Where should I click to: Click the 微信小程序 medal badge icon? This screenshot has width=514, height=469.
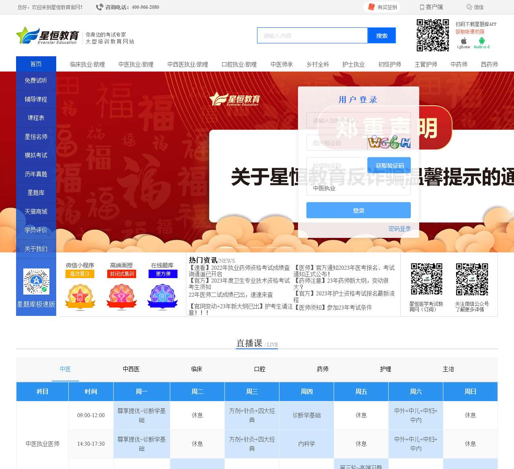click(x=80, y=297)
